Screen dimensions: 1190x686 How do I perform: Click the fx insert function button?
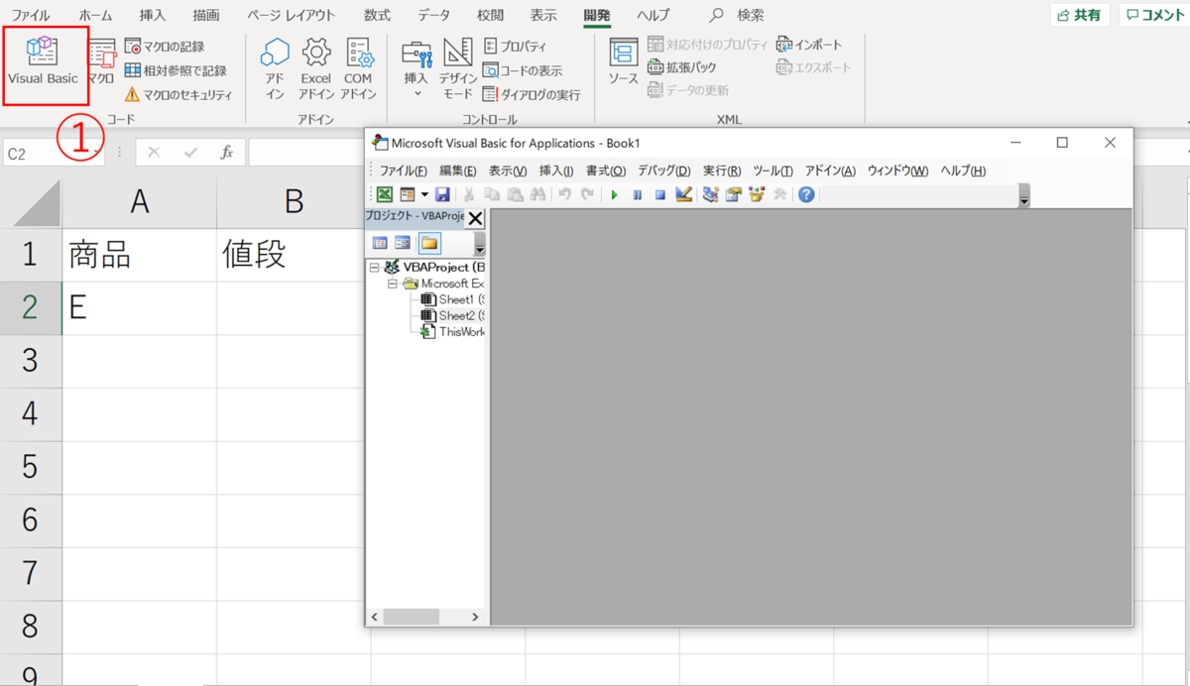226,153
